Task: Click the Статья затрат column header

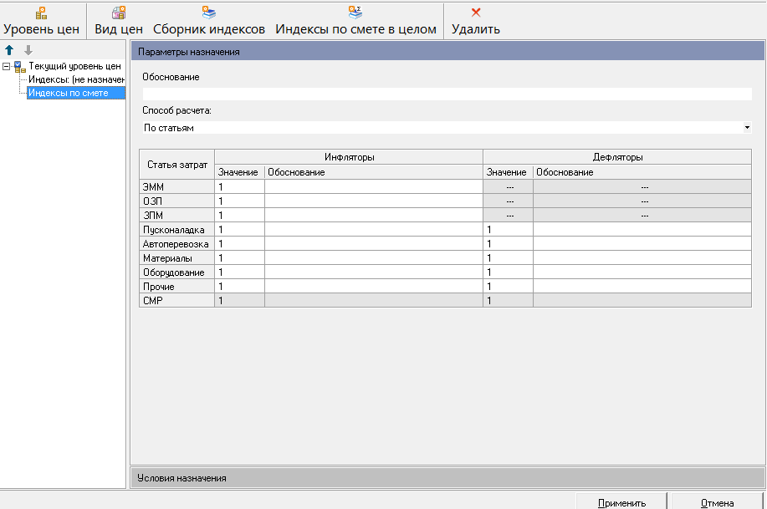Action: (x=177, y=165)
